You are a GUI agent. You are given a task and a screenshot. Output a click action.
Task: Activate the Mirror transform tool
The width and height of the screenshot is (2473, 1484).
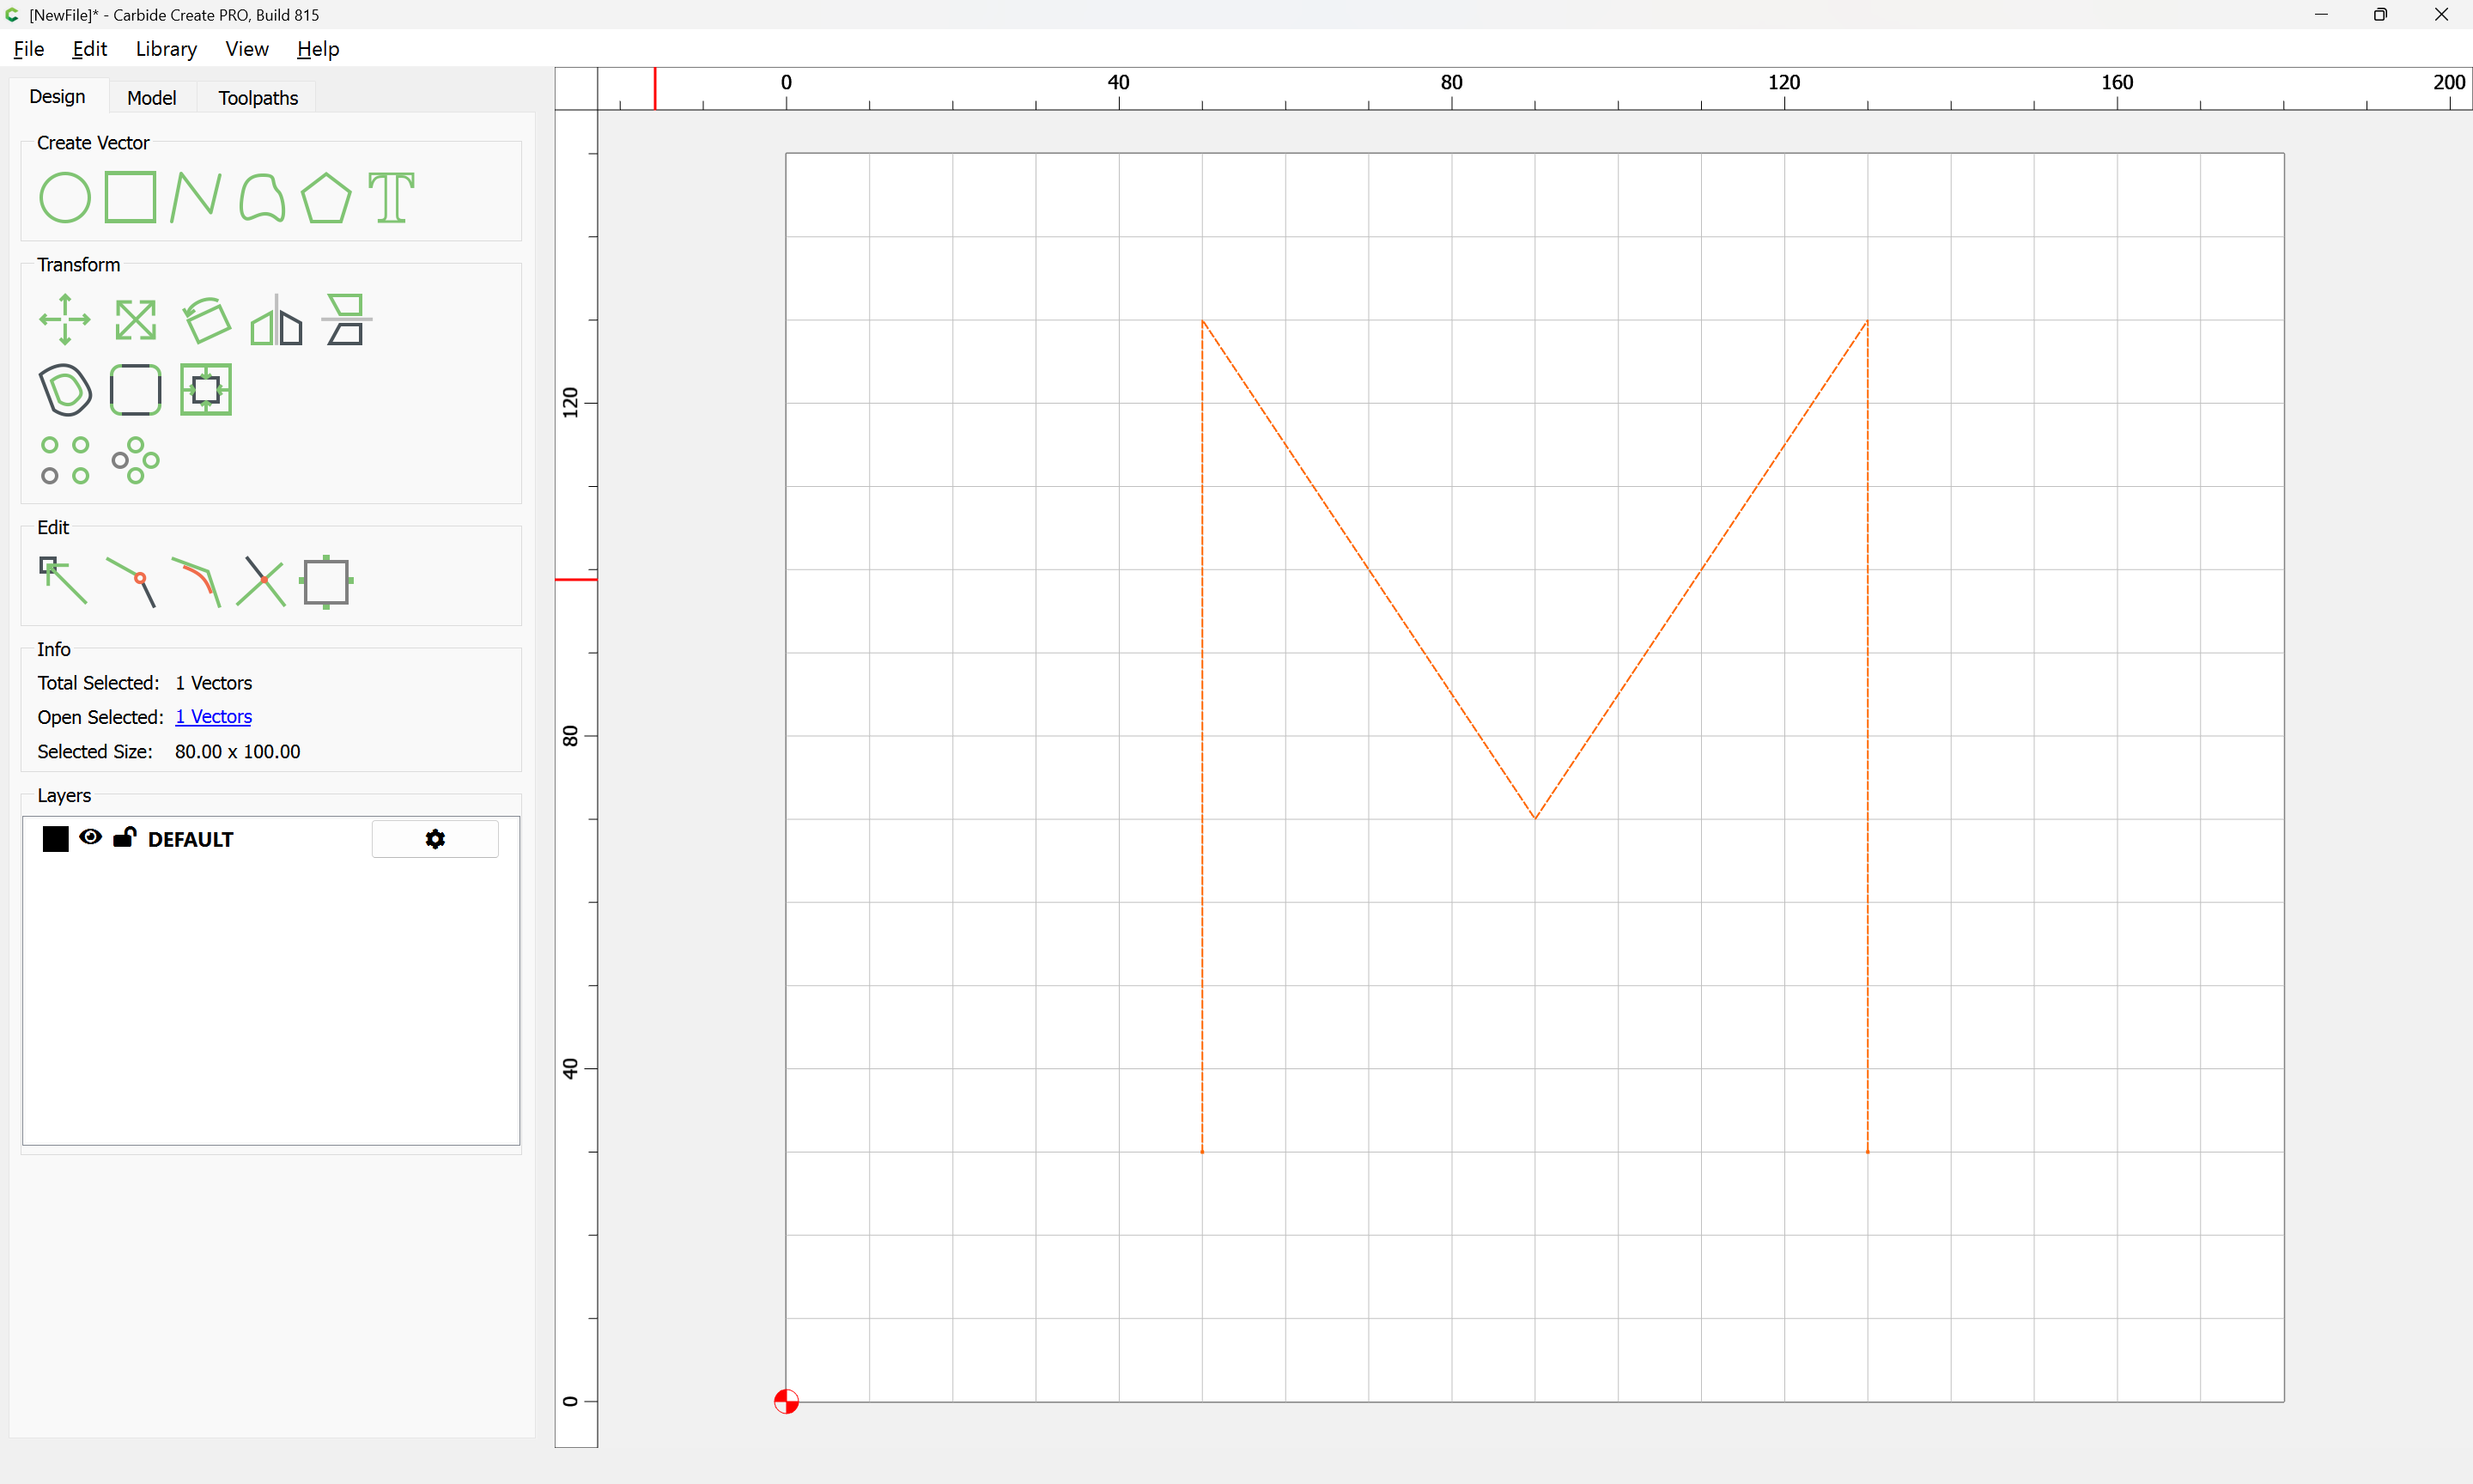[276, 320]
